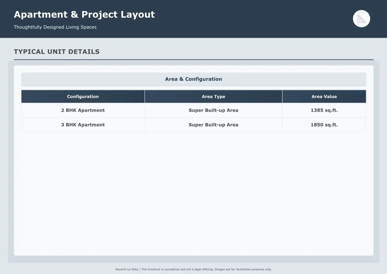Click the empty area below the table
The width and height of the screenshot is (387, 274).
coord(193,193)
